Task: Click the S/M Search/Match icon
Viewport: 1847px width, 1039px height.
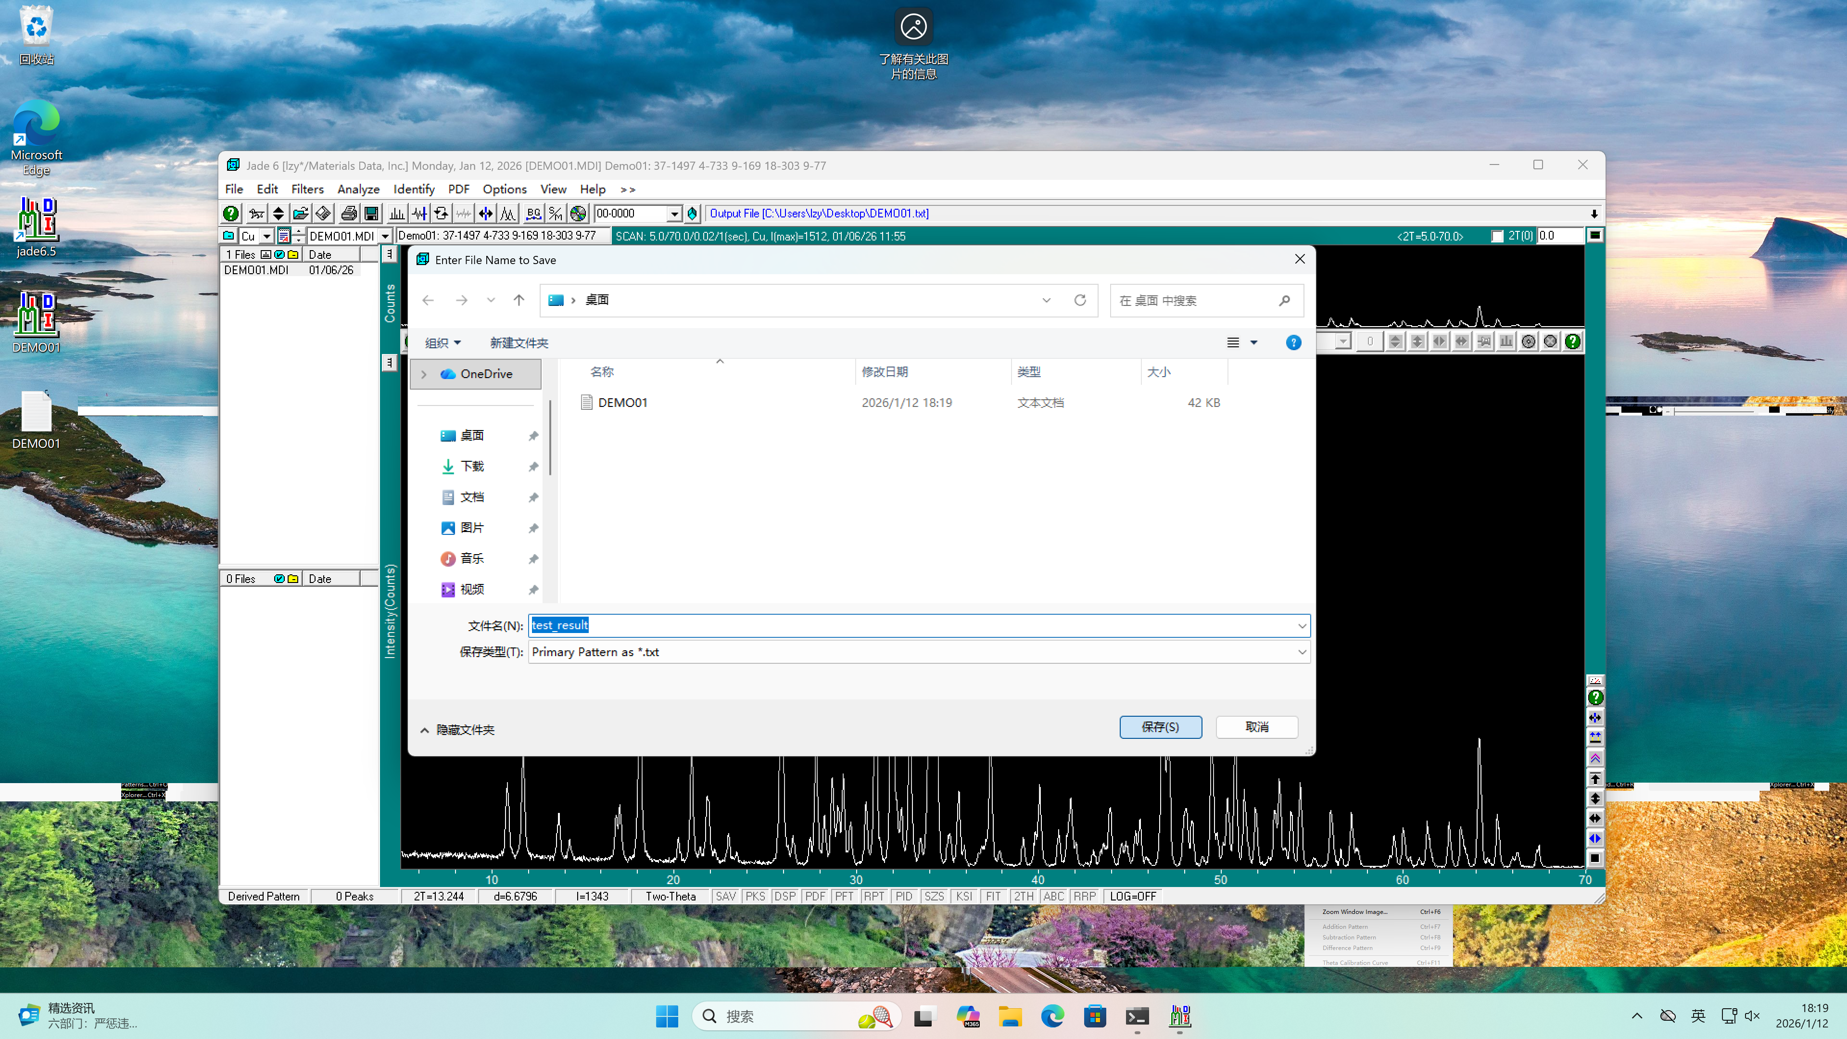Action: pyautogui.click(x=556, y=213)
